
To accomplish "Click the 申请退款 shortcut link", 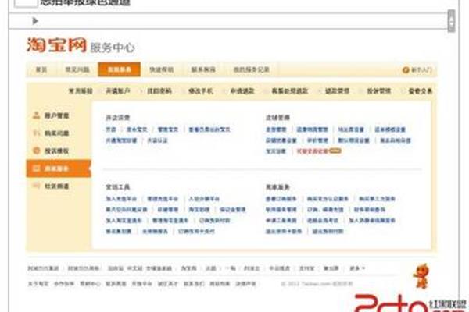I will pos(242,91).
